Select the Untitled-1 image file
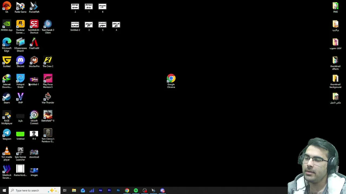 point(34,81)
